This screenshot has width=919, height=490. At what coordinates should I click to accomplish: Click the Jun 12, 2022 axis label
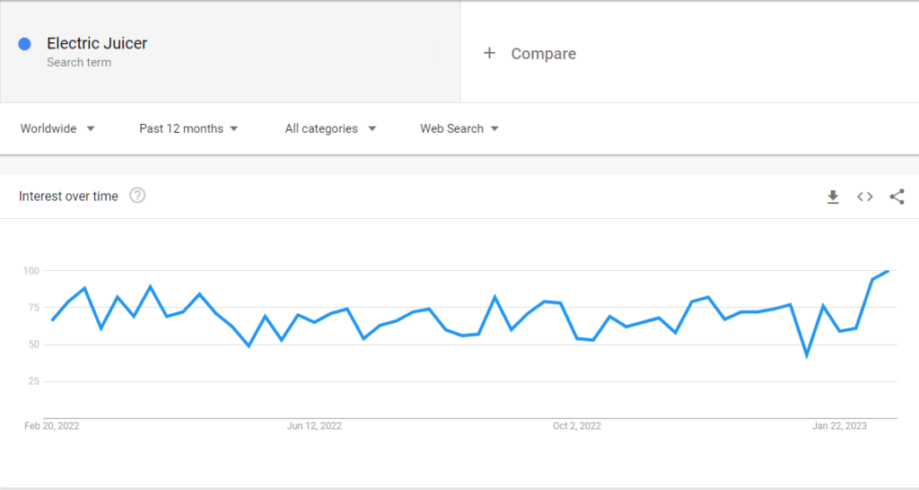click(x=314, y=426)
